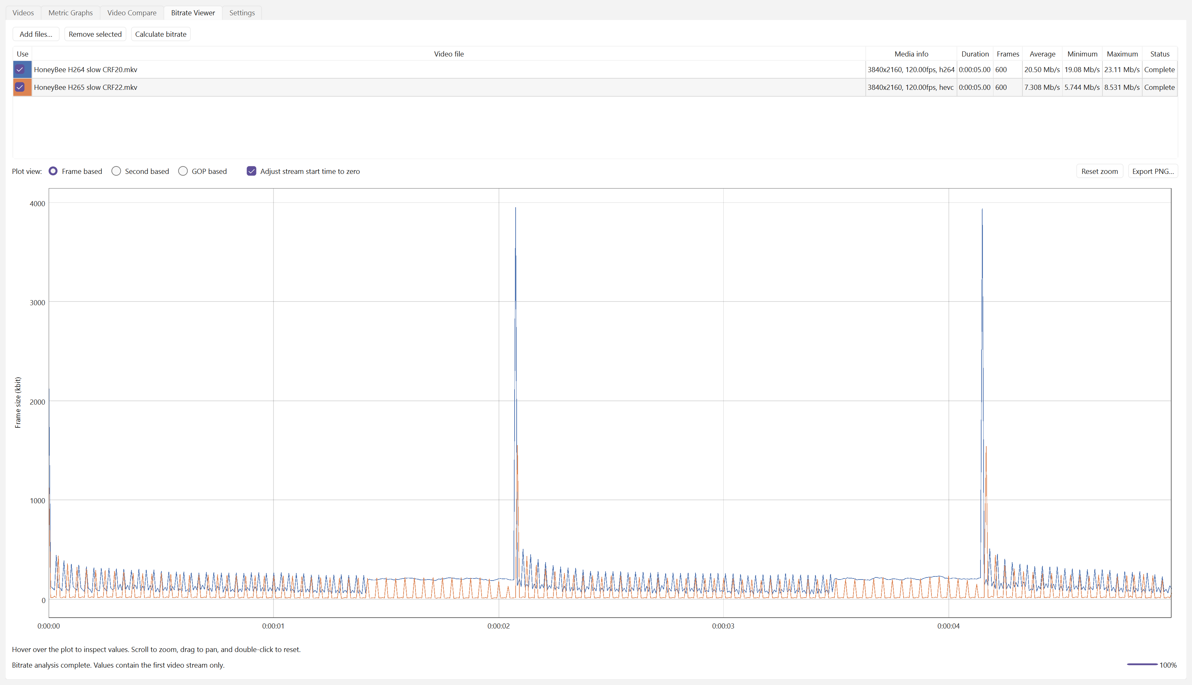Image resolution: width=1192 pixels, height=685 pixels.
Task: Click the 20.50 Mb/s average cell
Action: 1042,70
